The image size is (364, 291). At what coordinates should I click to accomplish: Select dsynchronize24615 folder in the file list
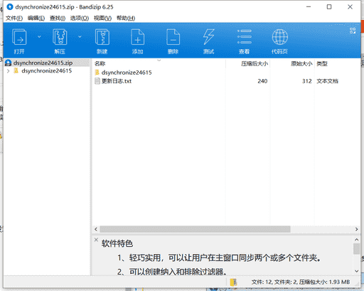click(x=127, y=73)
